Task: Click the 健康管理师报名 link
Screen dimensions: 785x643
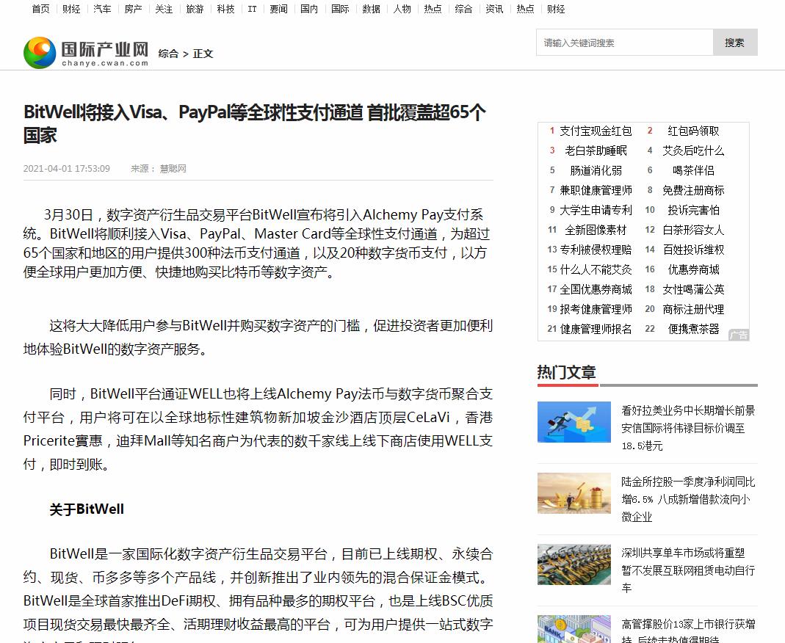Action: 596,330
